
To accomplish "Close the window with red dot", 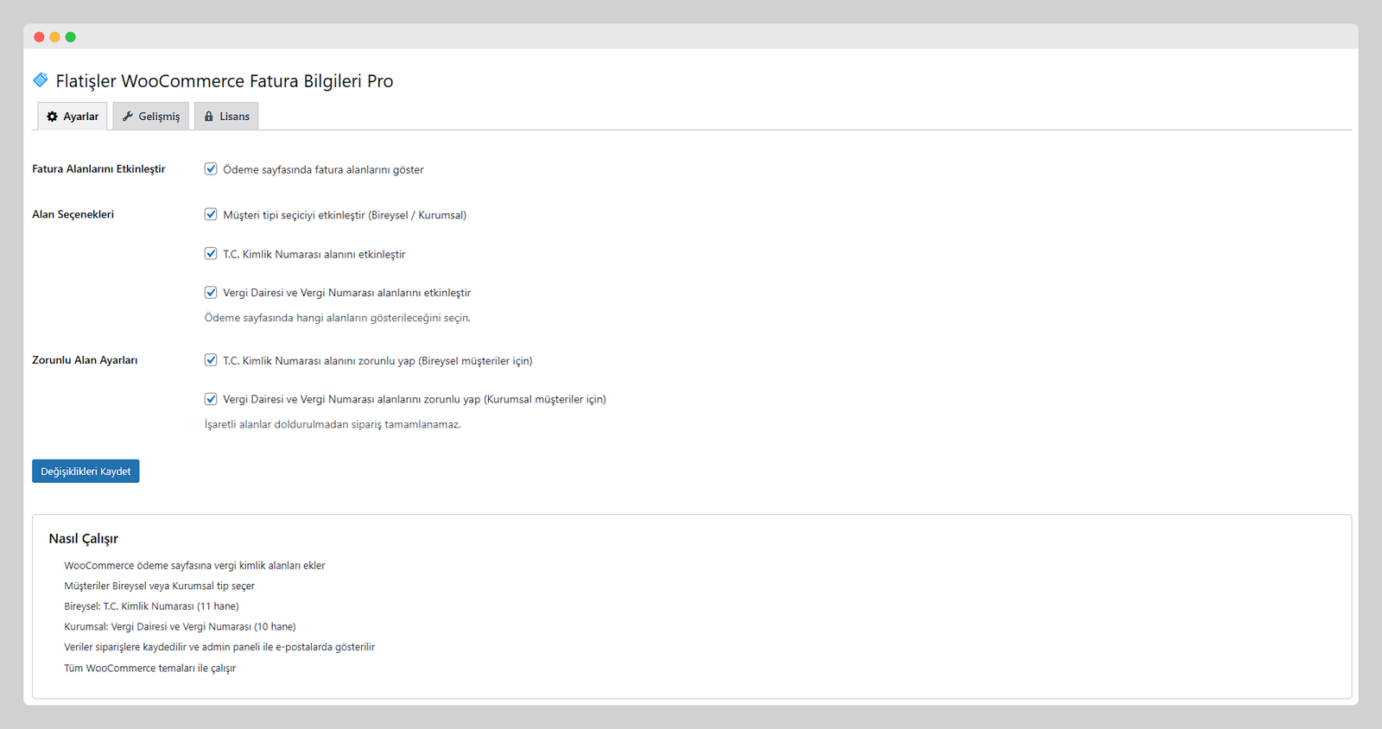I will pos(39,37).
